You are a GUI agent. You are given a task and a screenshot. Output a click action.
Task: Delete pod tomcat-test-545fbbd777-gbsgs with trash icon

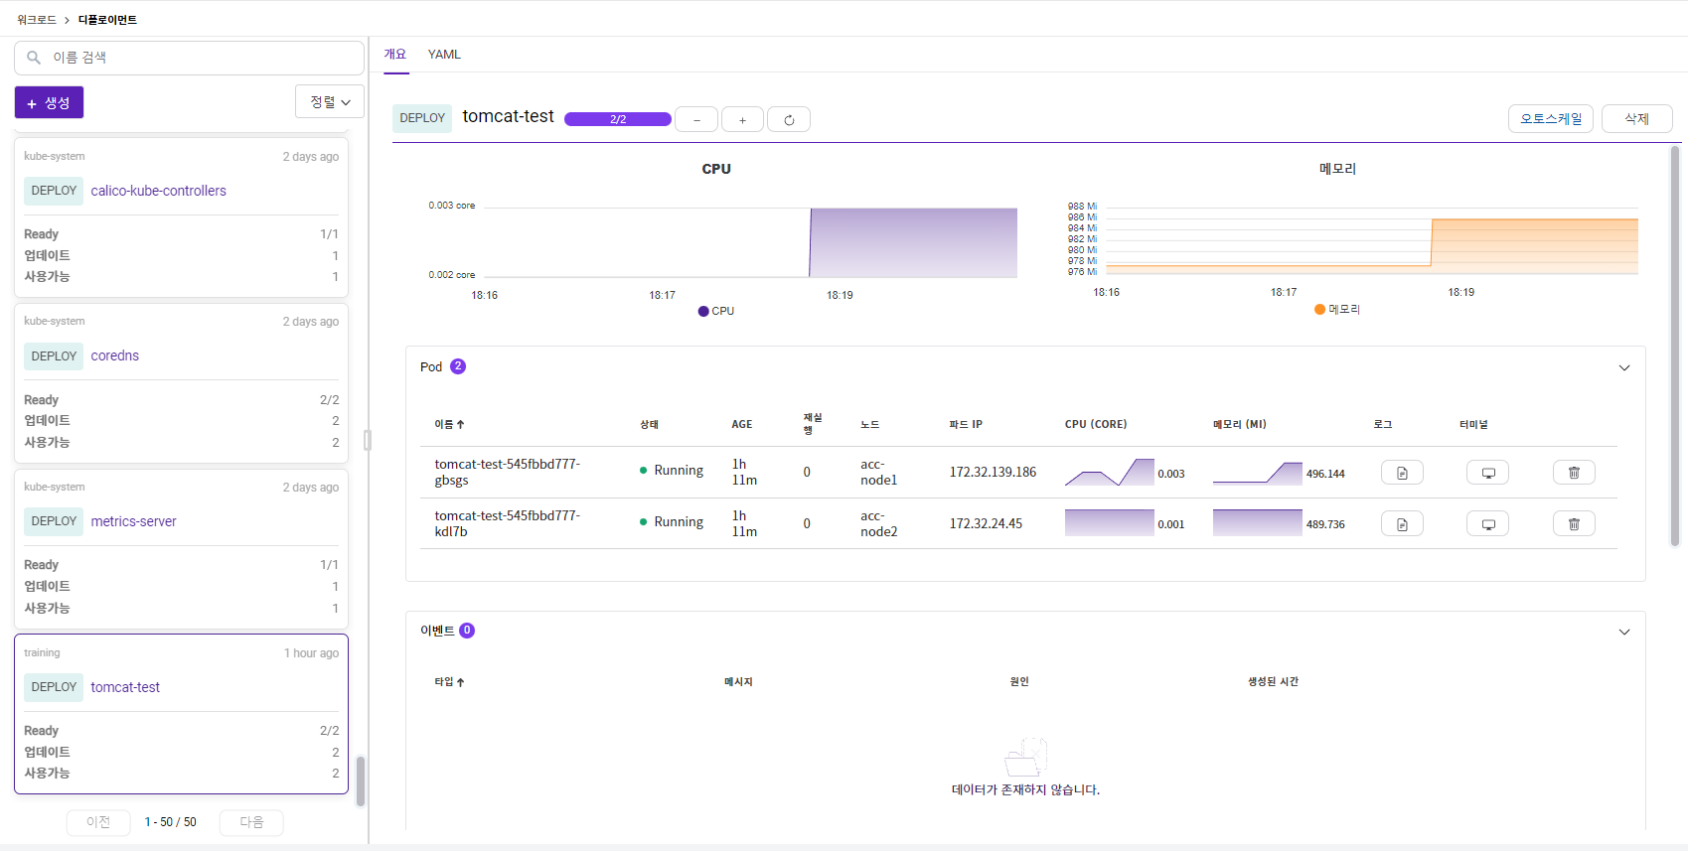[1574, 473]
